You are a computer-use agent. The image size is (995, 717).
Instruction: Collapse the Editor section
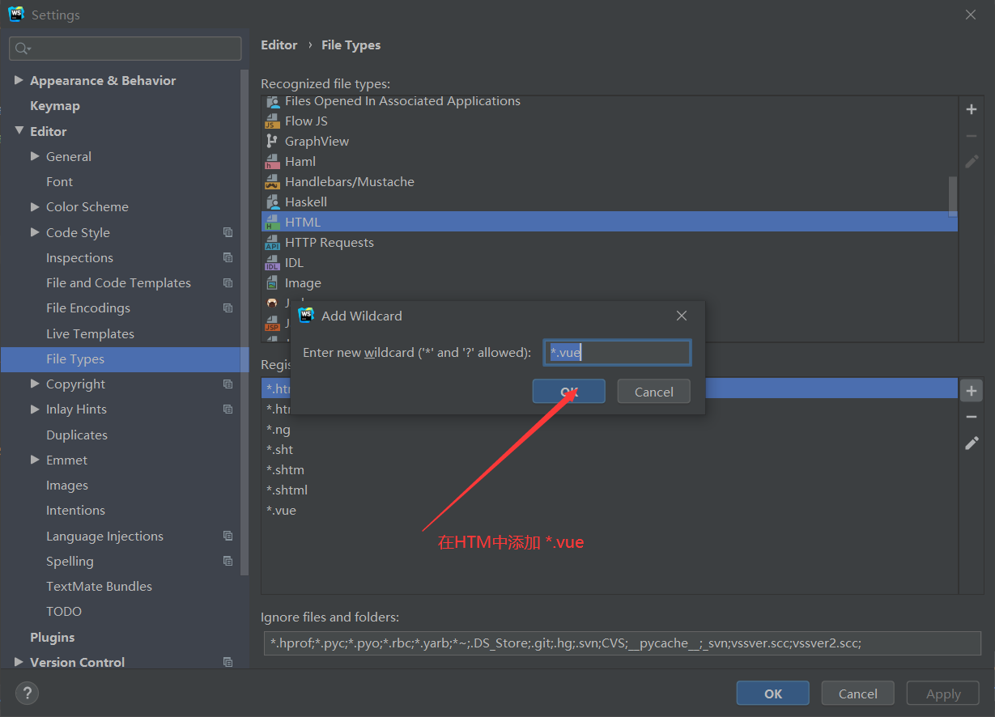point(19,130)
